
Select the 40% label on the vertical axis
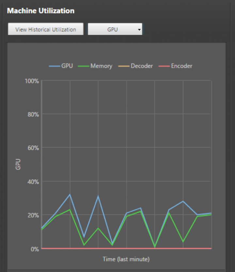(x=33, y=182)
